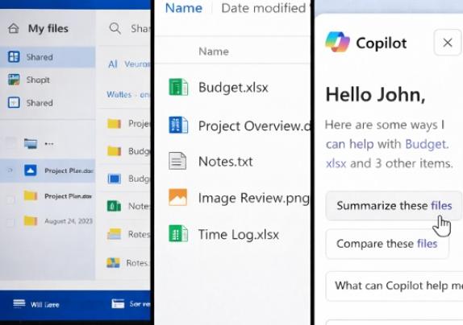Click Compare these files suggestion
This screenshot has width=463, height=325.
coord(387,244)
